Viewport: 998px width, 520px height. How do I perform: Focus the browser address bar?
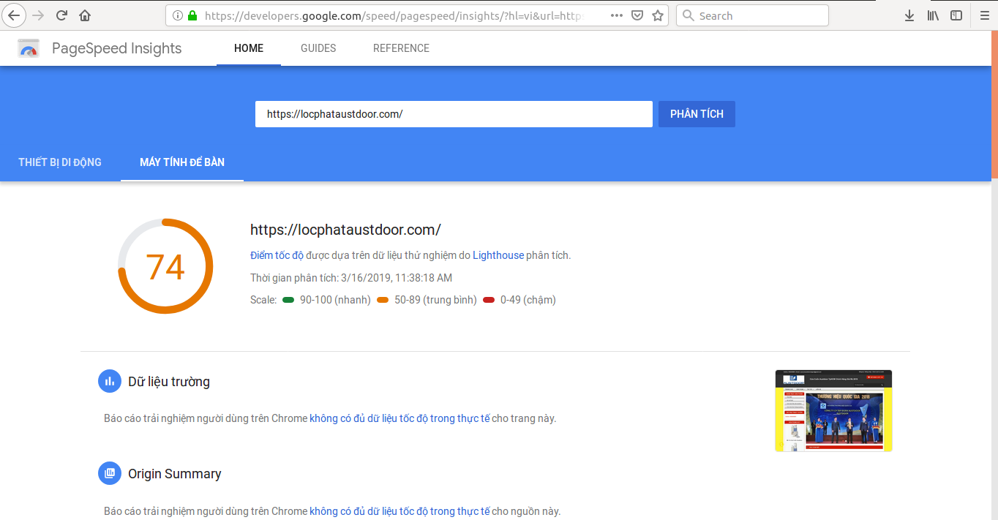coord(417,15)
